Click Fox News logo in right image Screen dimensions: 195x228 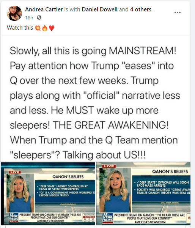click(x=108, y=218)
